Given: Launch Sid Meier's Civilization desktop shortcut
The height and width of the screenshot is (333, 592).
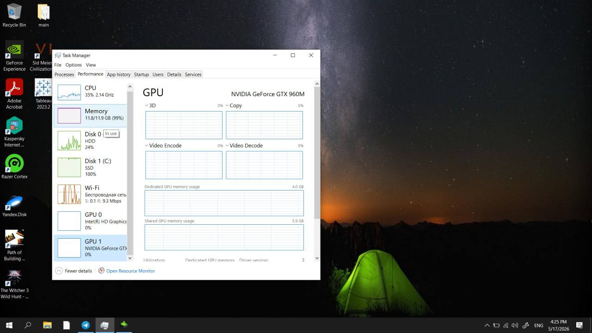Looking at the screenshot, I should [x=43, y=56].
